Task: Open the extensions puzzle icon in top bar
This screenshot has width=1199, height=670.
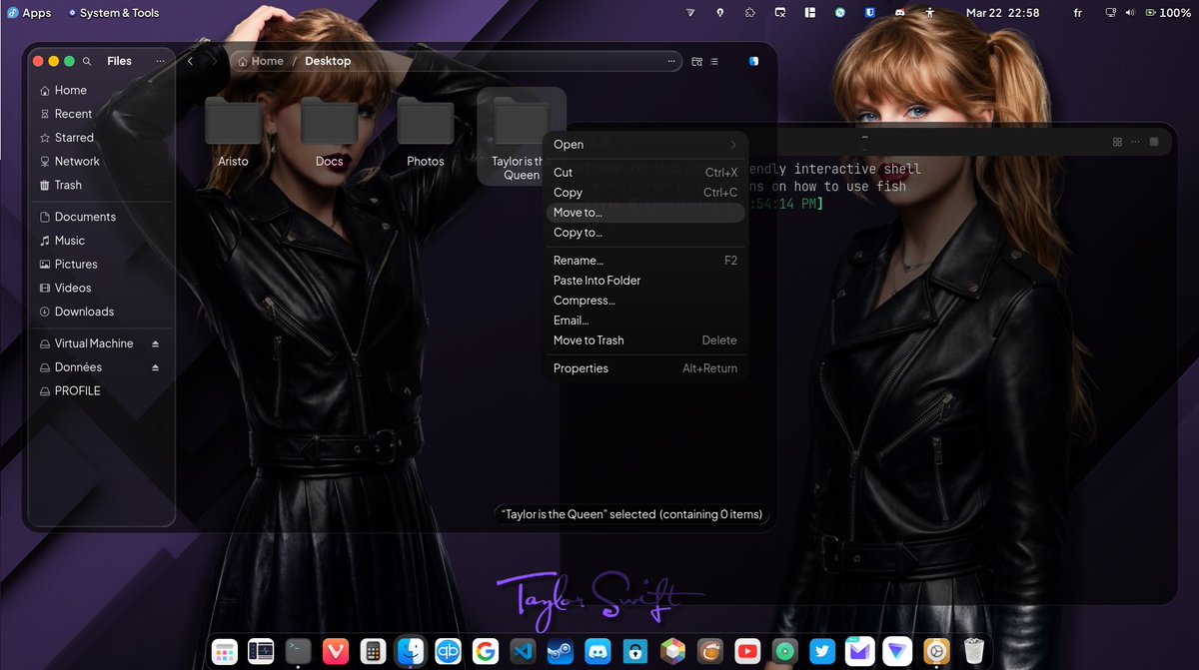Action: 750,13
